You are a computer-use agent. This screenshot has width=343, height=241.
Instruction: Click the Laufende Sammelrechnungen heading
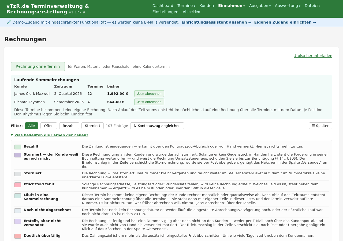47,80
